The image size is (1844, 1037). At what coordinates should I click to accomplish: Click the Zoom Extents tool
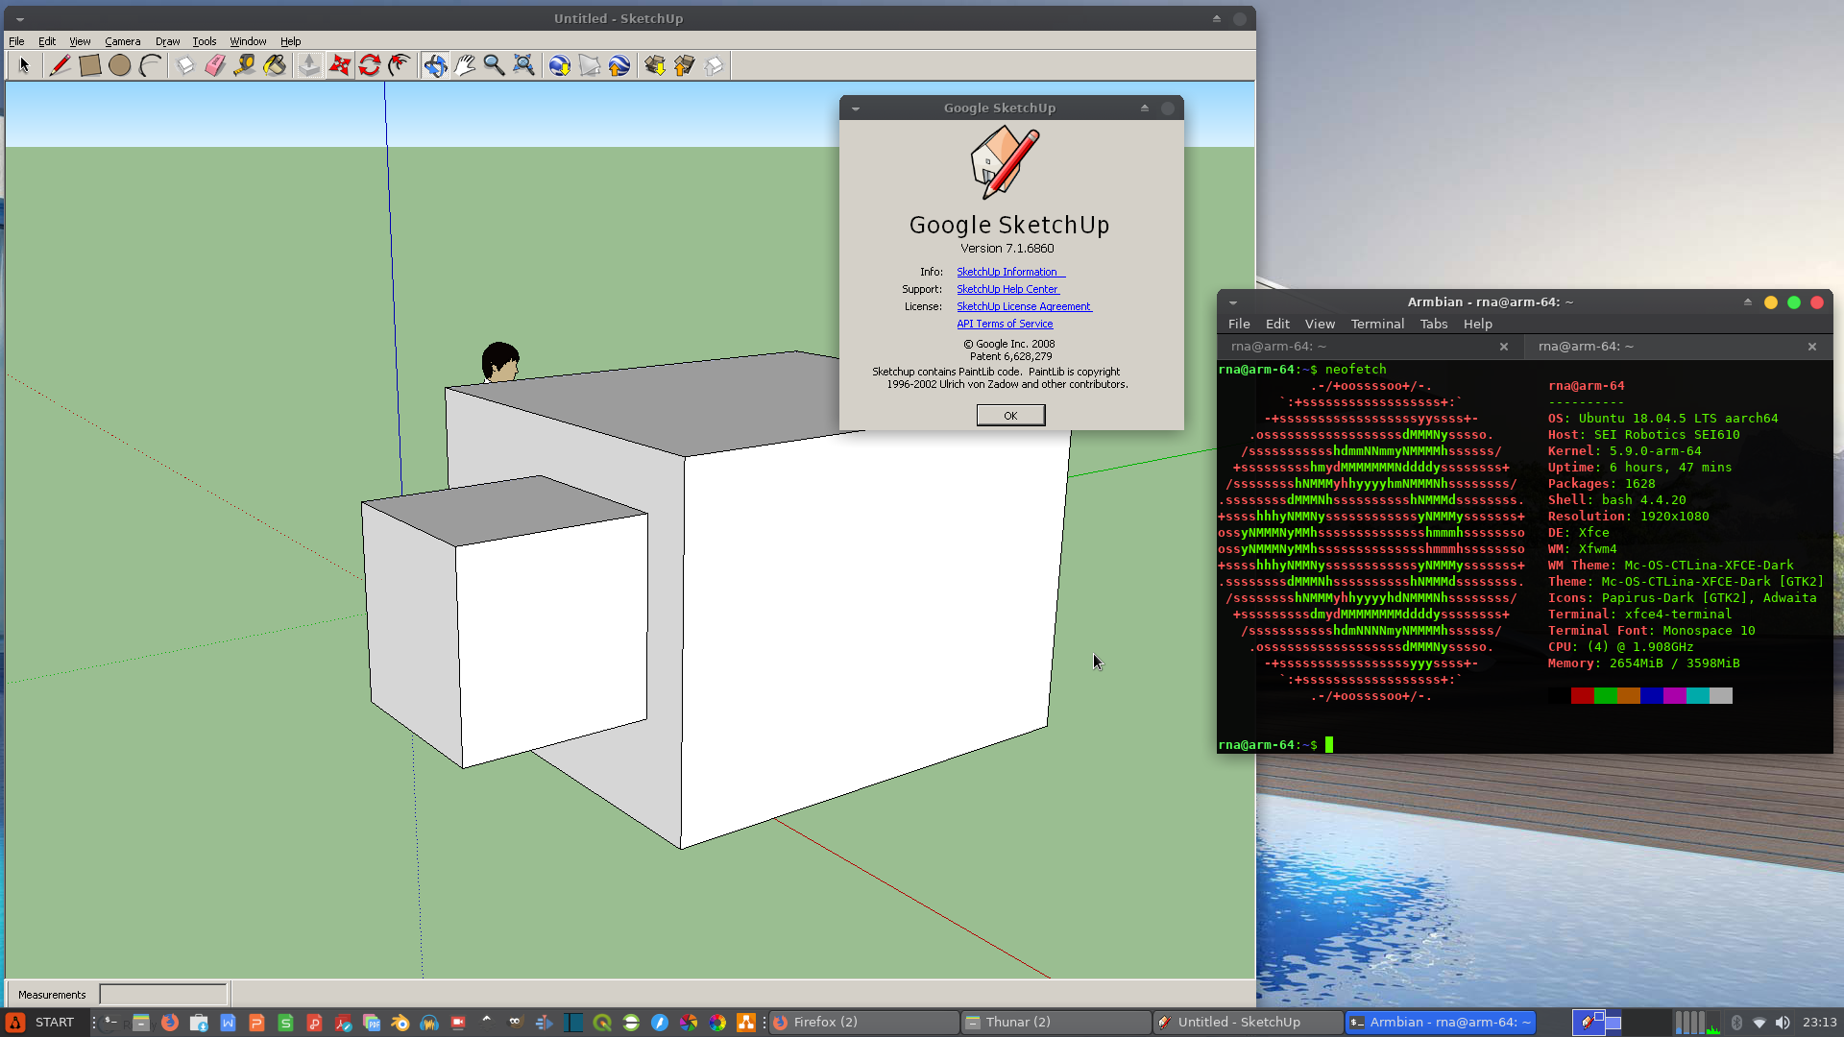pyautogui.click(x=523, y=65)
